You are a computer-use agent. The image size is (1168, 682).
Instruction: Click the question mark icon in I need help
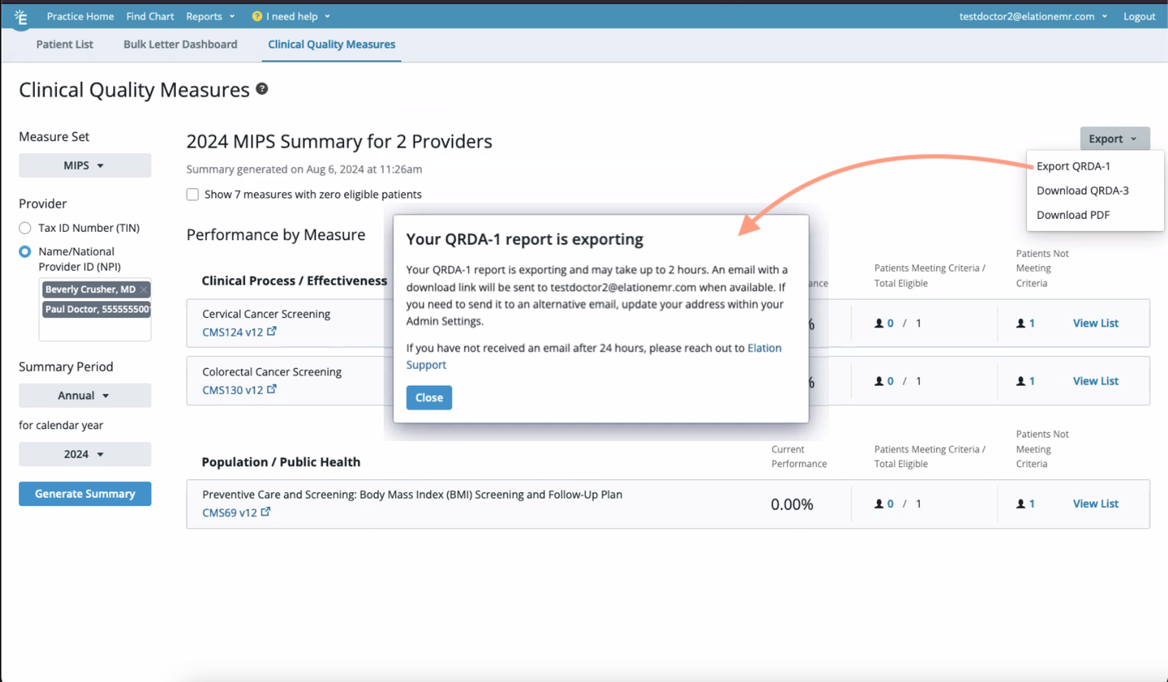257,15
